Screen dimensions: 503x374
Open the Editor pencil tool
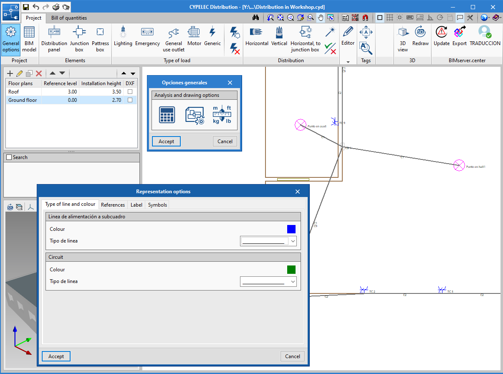[348, 36]
